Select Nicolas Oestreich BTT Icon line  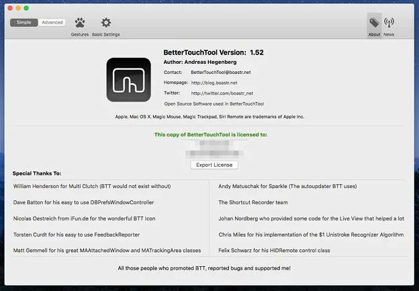tap(84, 218)
